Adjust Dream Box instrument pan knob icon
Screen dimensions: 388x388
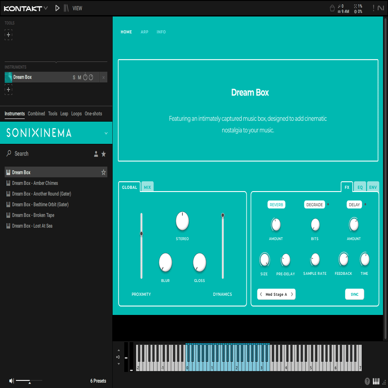[91, 78]
